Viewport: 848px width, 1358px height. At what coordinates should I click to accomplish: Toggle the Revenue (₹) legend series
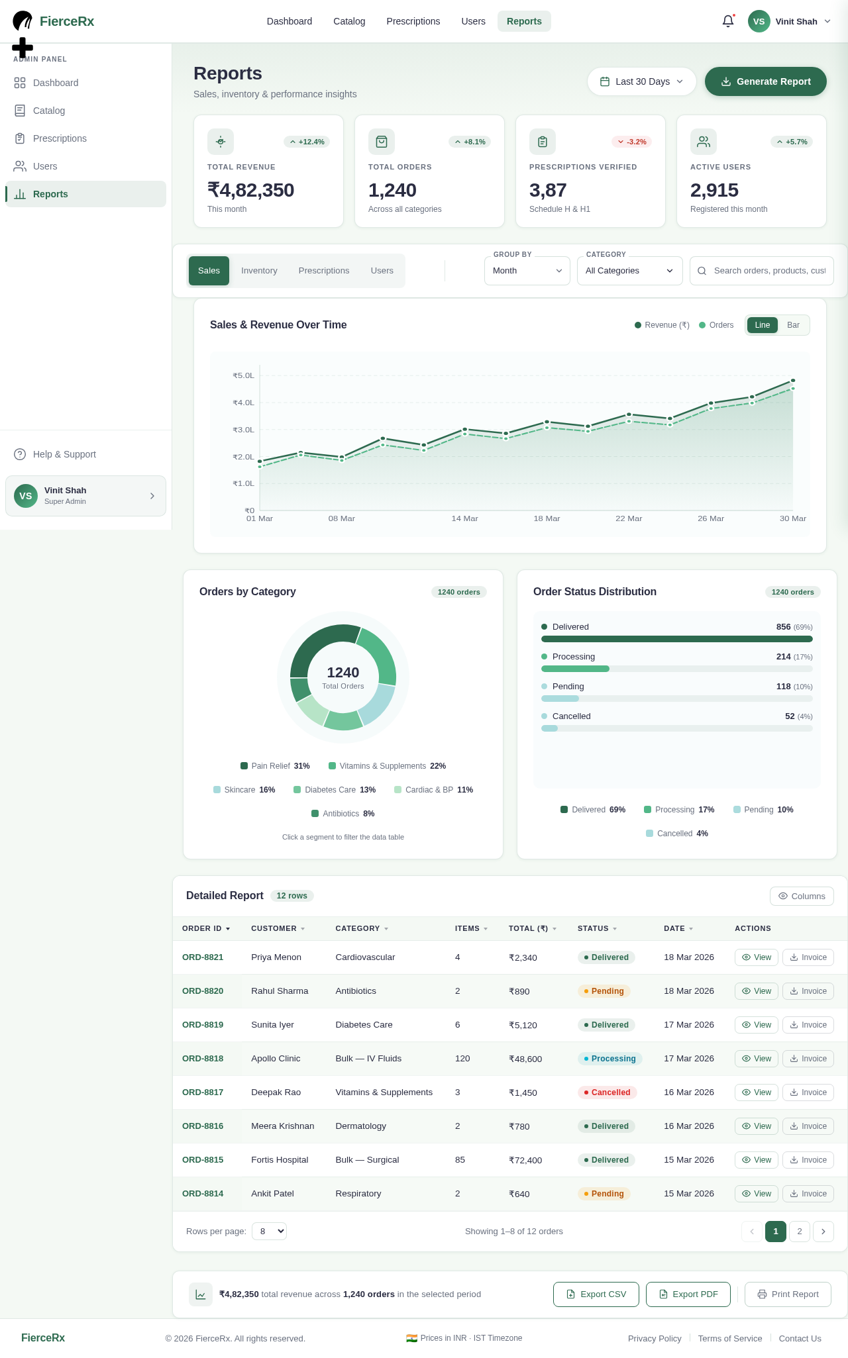(x=662, y=325)
